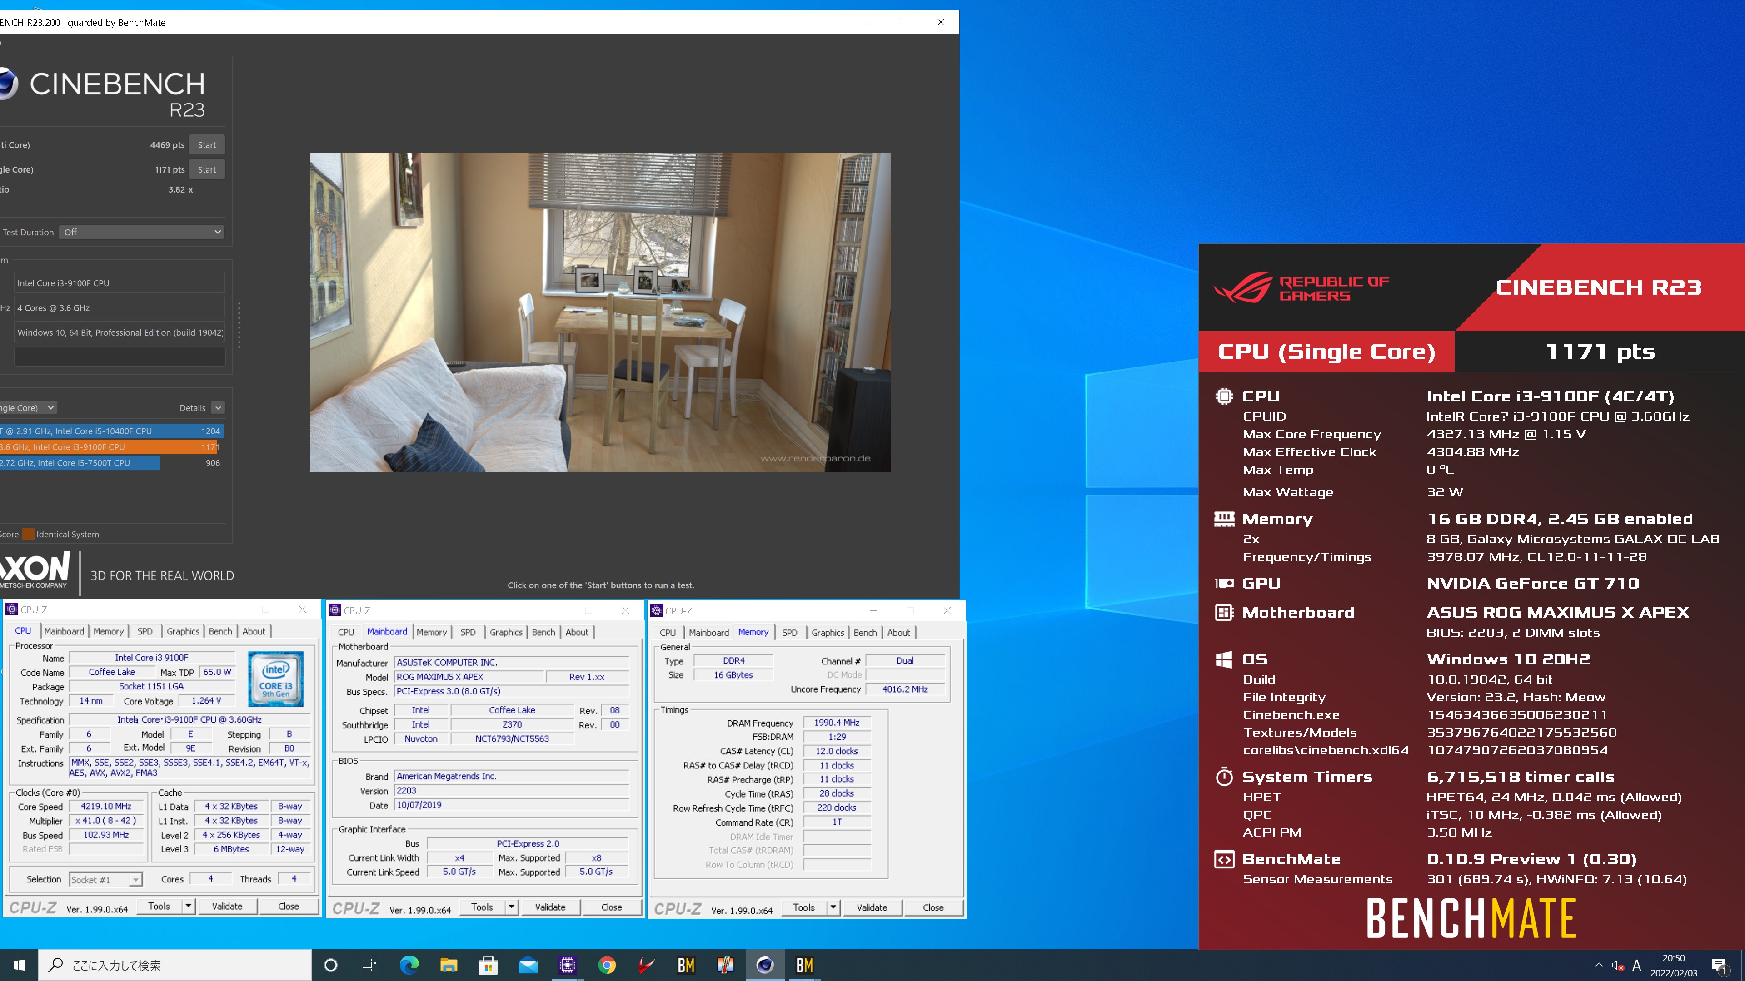
Task: Open the Windows Start menu
Action: (x=19, y=965)
